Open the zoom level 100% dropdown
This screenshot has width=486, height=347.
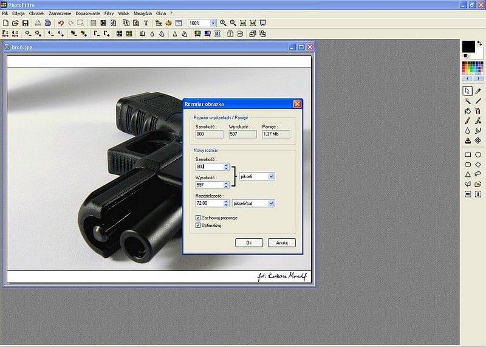point(213,23)
